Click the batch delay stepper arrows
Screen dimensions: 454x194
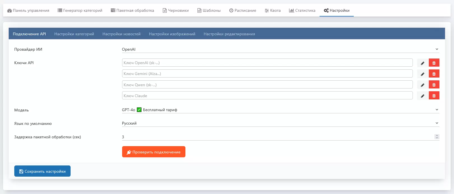[x=437, y=137]
